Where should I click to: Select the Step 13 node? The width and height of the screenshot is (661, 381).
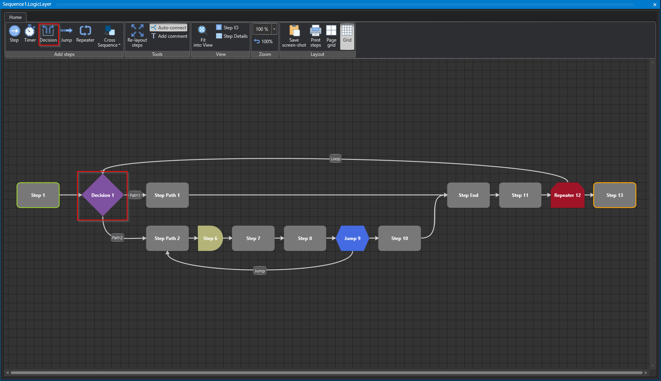coord(615,195)
